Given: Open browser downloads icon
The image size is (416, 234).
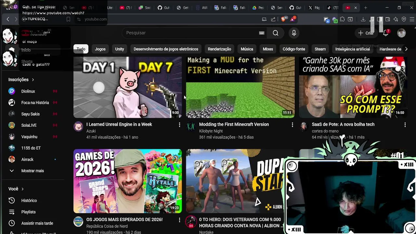Looking at the screenshot, I should click(363, 19).
